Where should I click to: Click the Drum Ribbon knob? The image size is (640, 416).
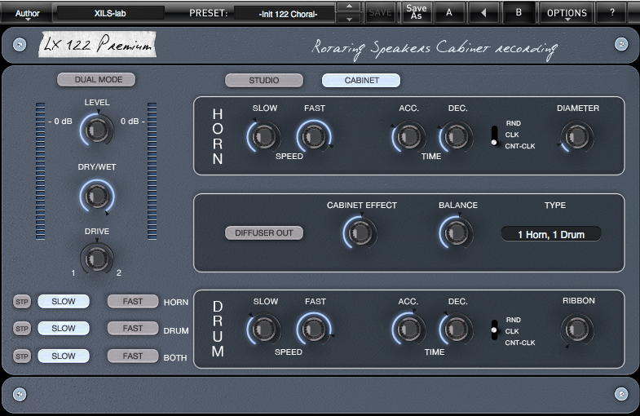(x=577, y=329)
